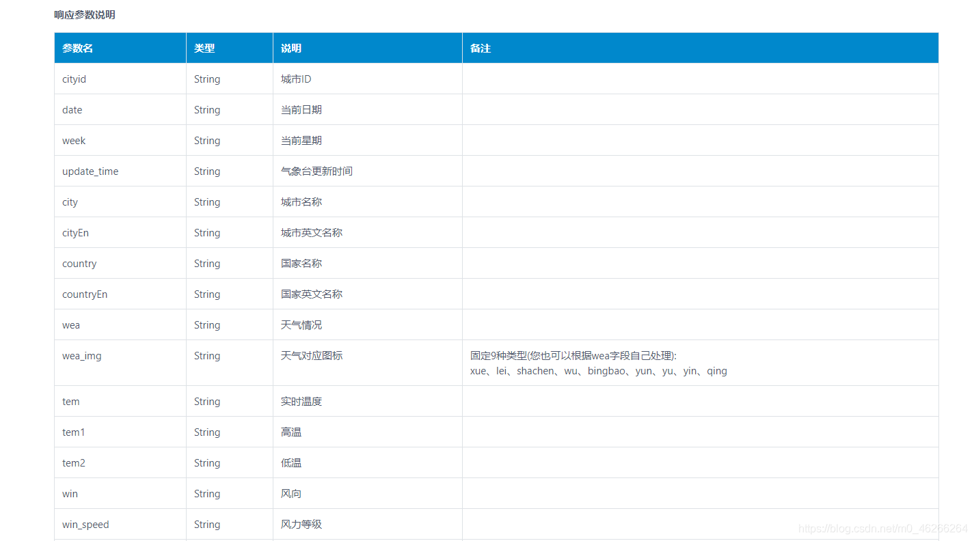Viewport: 974px width, 541px height.
Task: Click the 'String' type in the countryEn row
Action: tap(207, 294)
